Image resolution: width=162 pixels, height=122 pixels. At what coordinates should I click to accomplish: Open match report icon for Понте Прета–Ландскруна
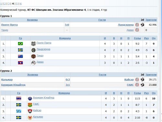click(137, 25)
